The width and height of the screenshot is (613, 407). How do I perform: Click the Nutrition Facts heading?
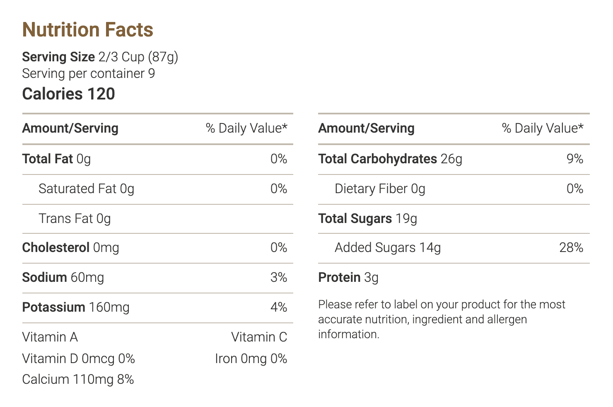click(88, 30)
